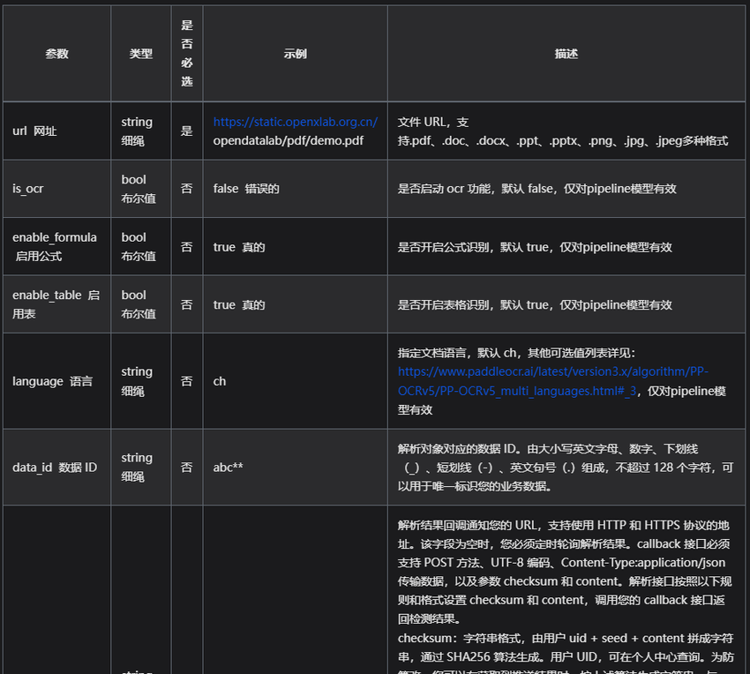Click the 'string 细绳' type in language row

click(137, 381)
